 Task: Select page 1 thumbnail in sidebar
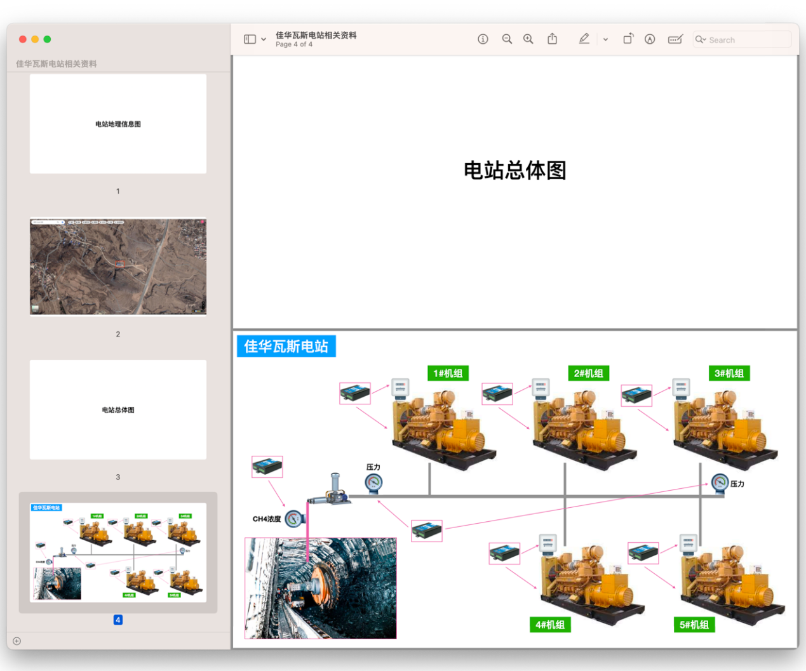point(118,124)
